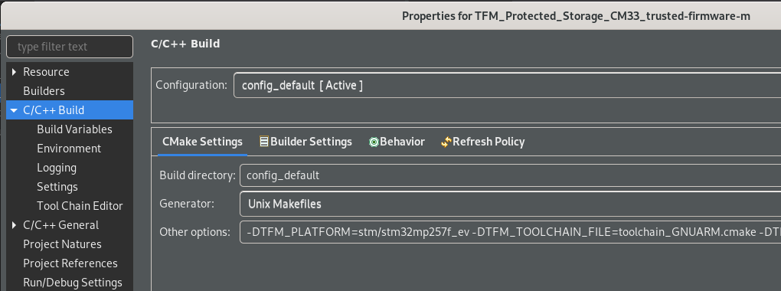The width and height of the screenshot is (781, 291).
Task: Switch to the Builder Settings tab
Action: click(306, 142)
